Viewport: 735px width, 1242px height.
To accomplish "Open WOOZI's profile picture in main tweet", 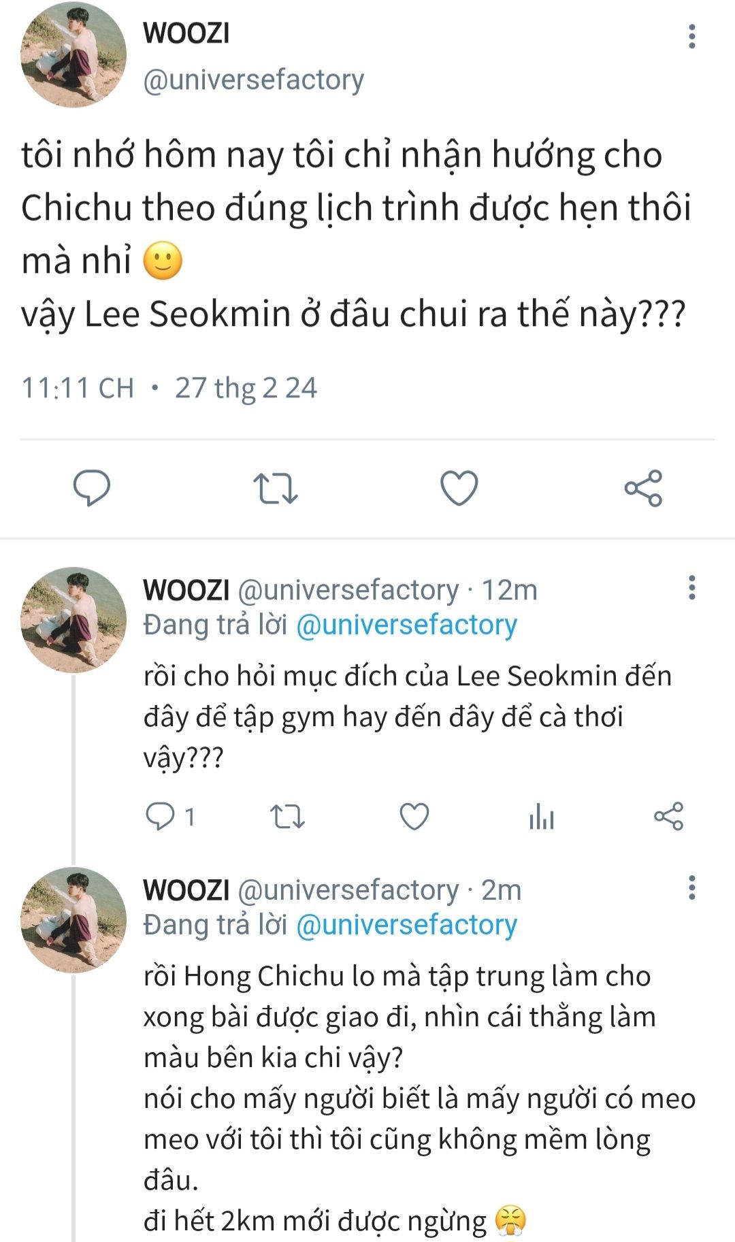I will [73, 54].
